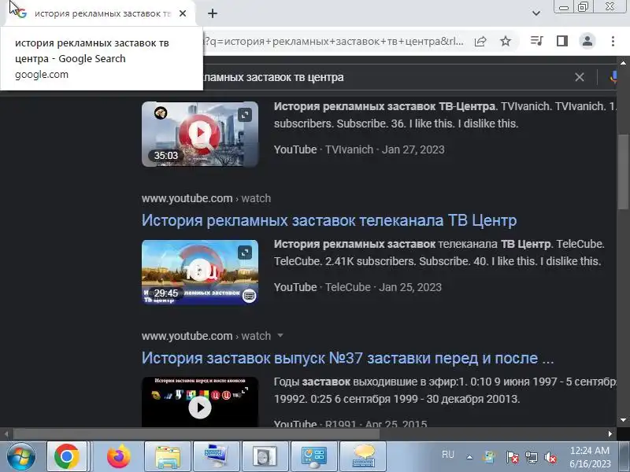
Task: Click the vertical scrollbar thumb
Action: pyautogui.click(x=623, y=171)
